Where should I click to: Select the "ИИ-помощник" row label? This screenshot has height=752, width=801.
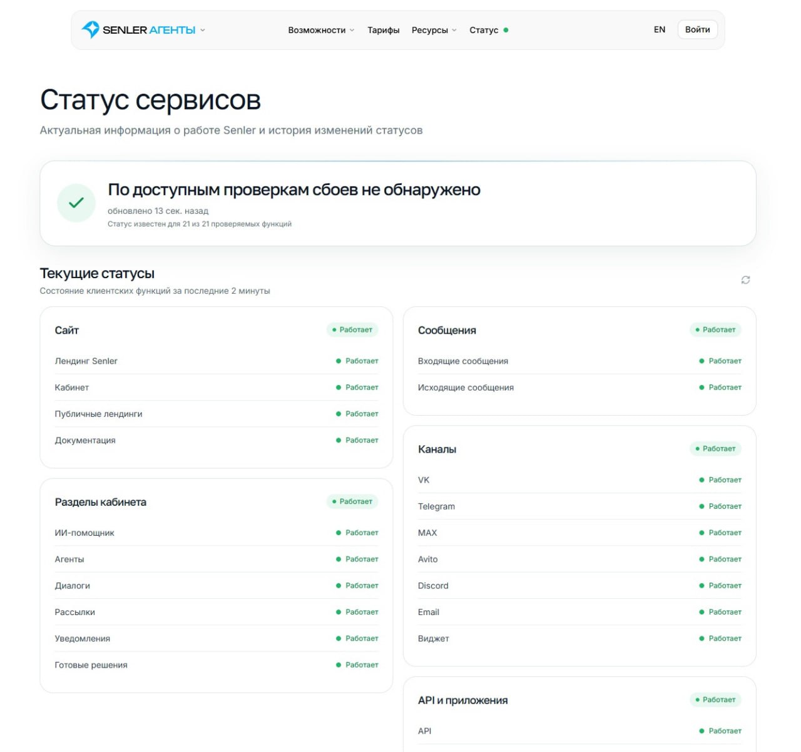coord(84,533)
